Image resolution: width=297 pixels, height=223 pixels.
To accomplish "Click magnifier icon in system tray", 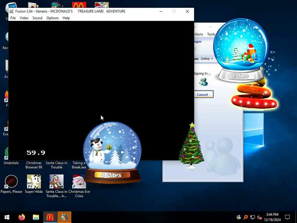I will 246,217.
